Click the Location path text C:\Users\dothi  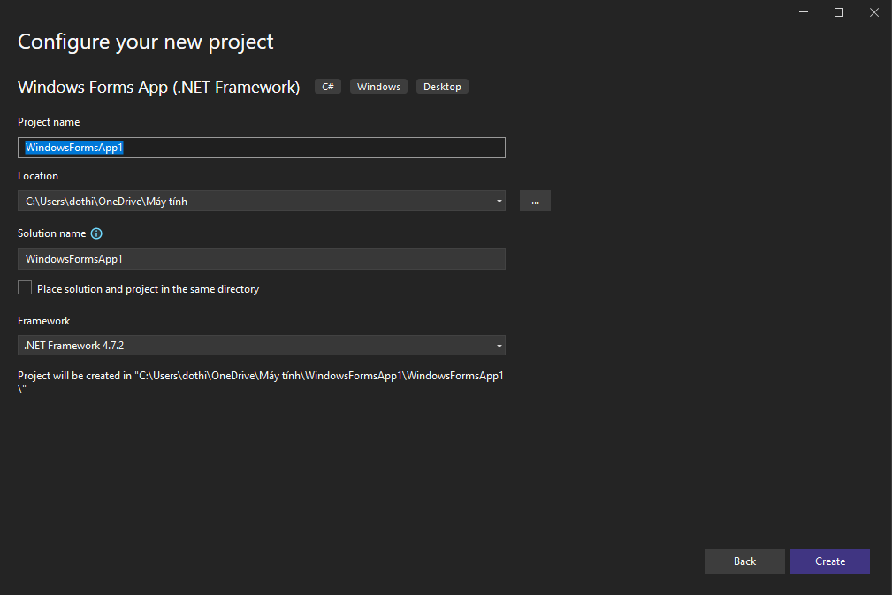click(106, 202)
